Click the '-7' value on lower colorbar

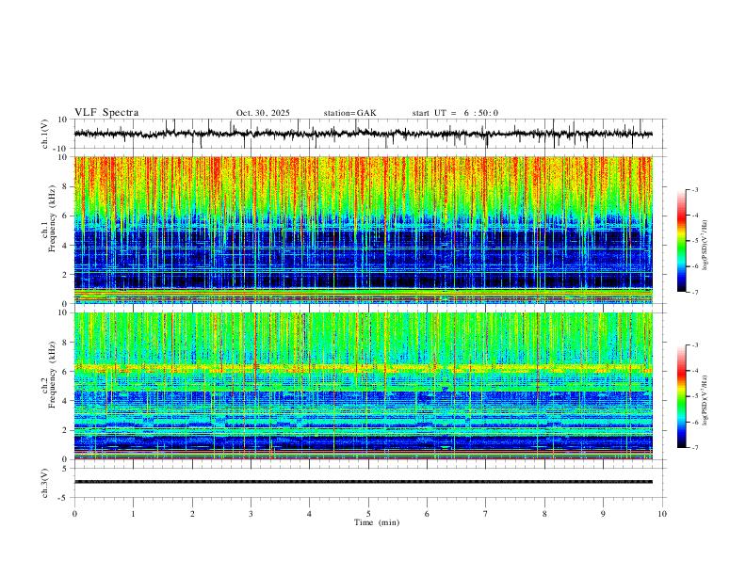[x=695, y=448]
